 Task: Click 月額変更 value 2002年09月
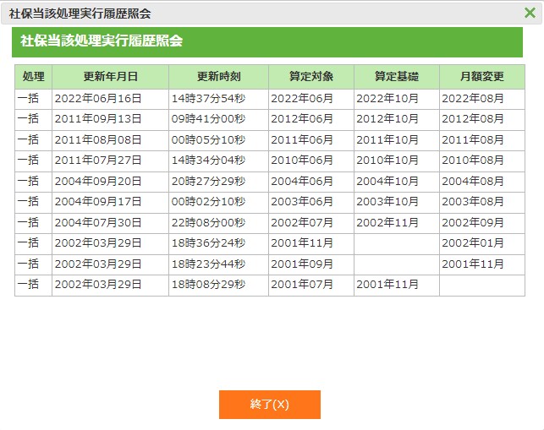473,222
